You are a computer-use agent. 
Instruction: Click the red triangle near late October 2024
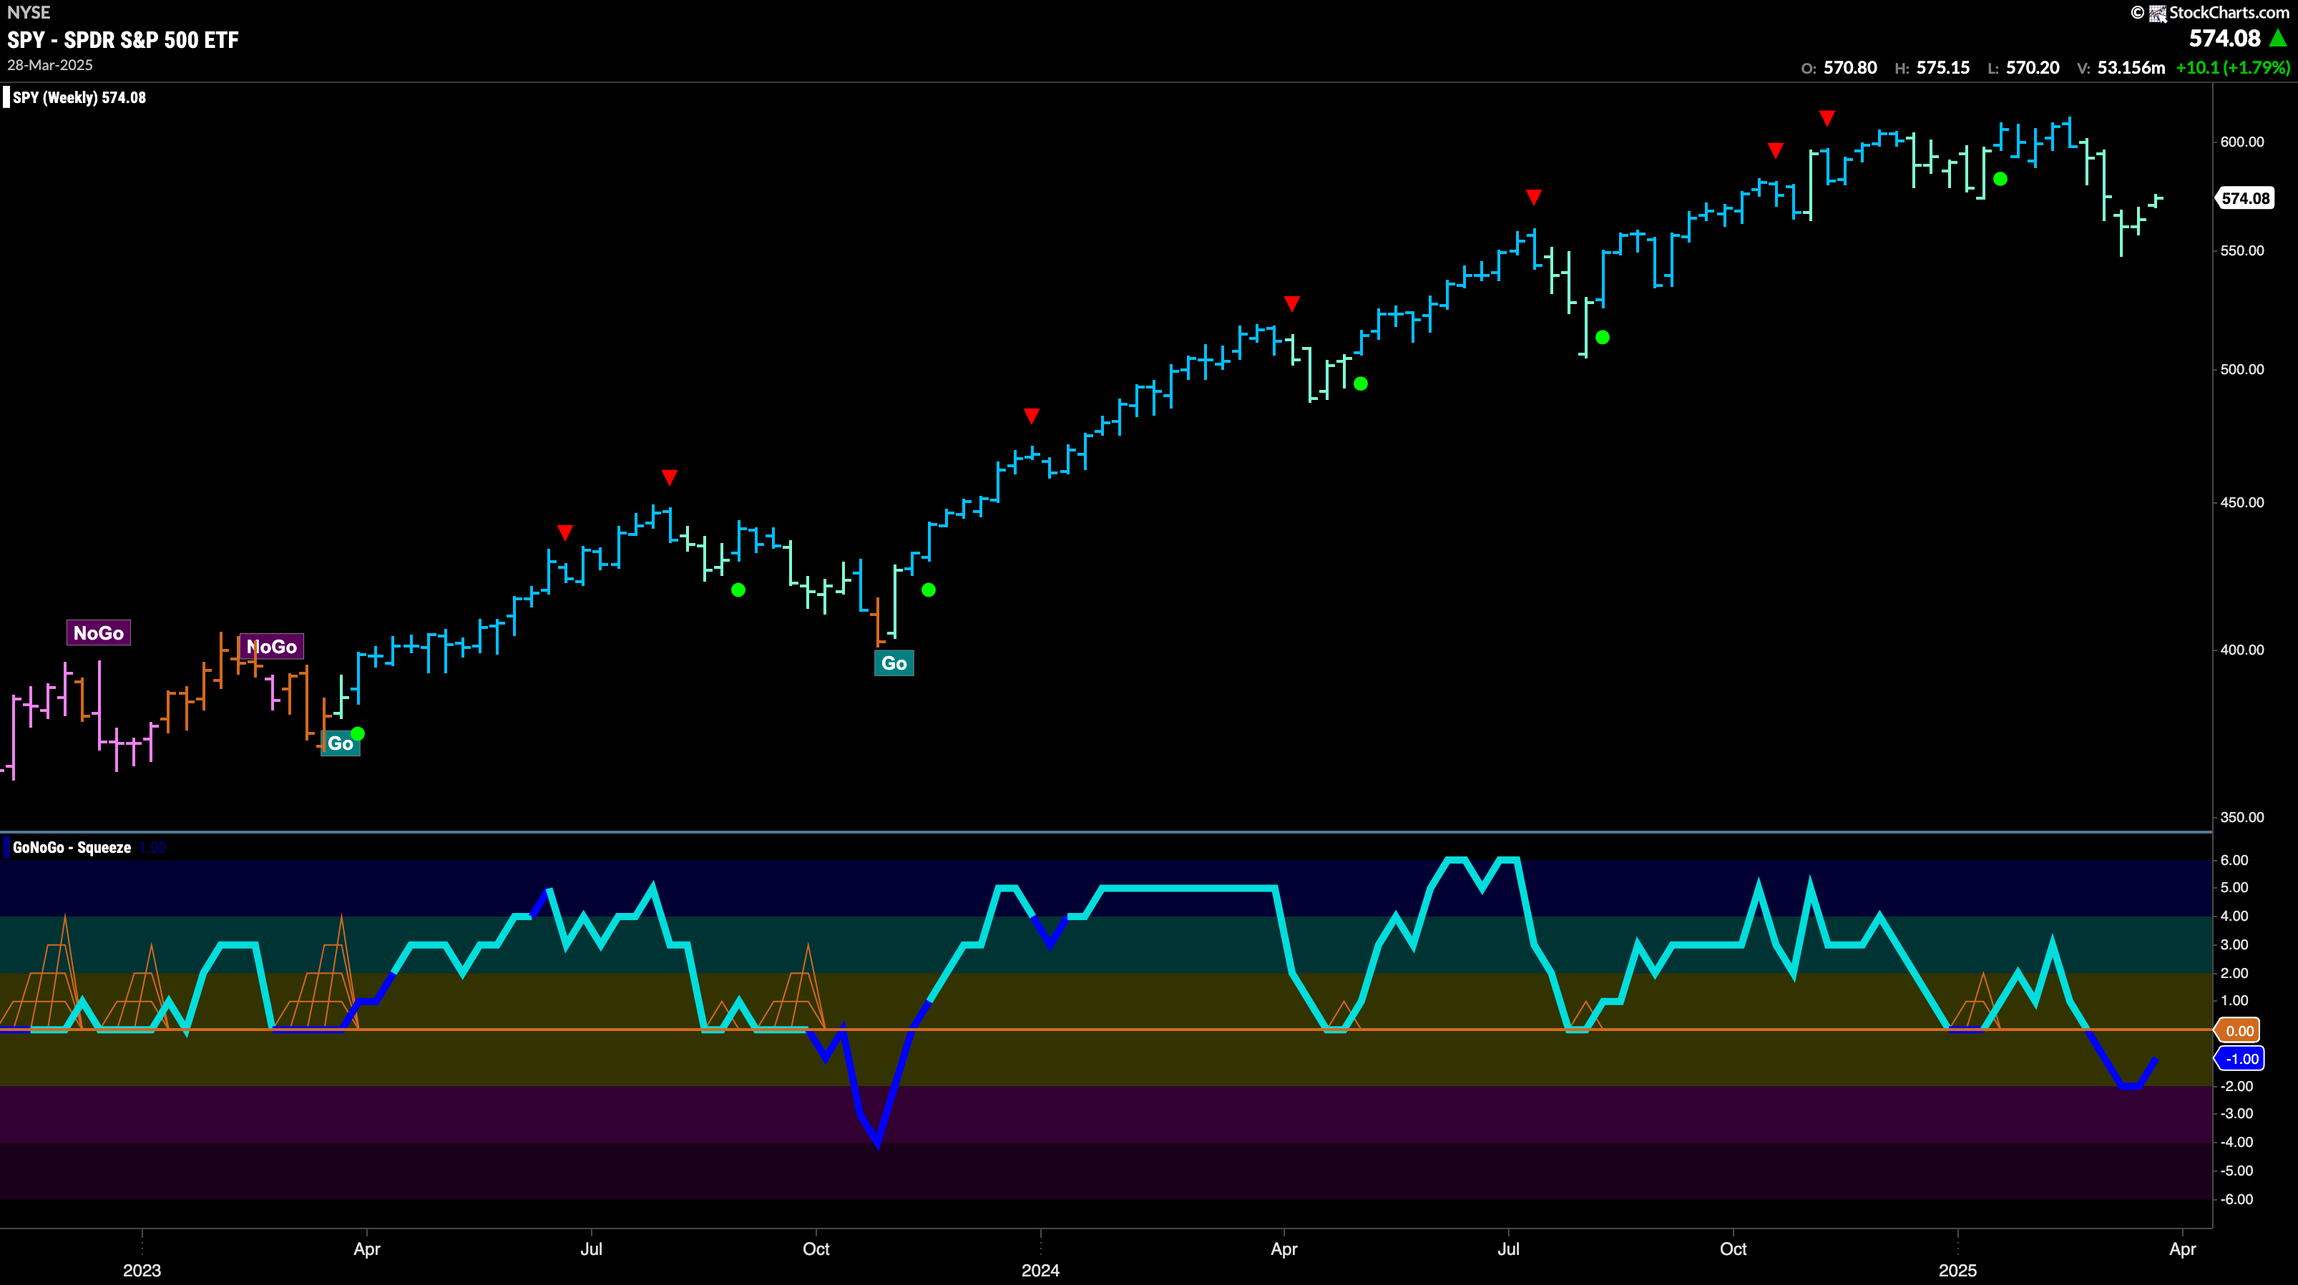(1775, 151)
